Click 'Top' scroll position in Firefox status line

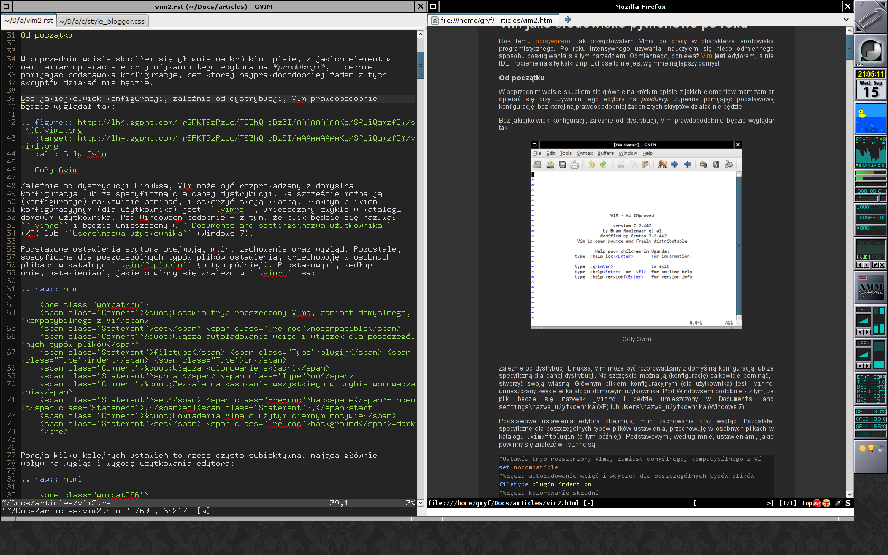807,503
